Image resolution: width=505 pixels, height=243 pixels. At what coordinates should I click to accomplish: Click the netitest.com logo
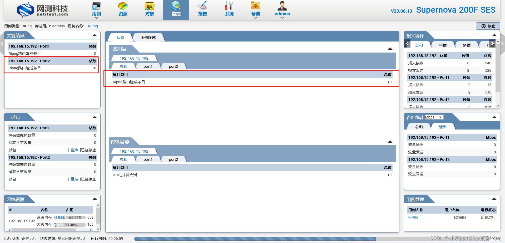tap(42, 10)
